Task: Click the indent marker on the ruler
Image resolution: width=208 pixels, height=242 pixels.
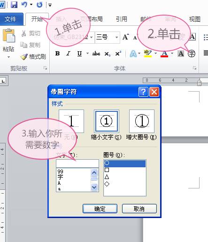Action: (199, 82)
